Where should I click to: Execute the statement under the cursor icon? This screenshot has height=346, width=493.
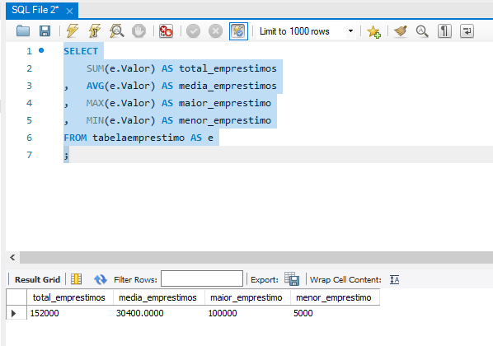[94, 31]
